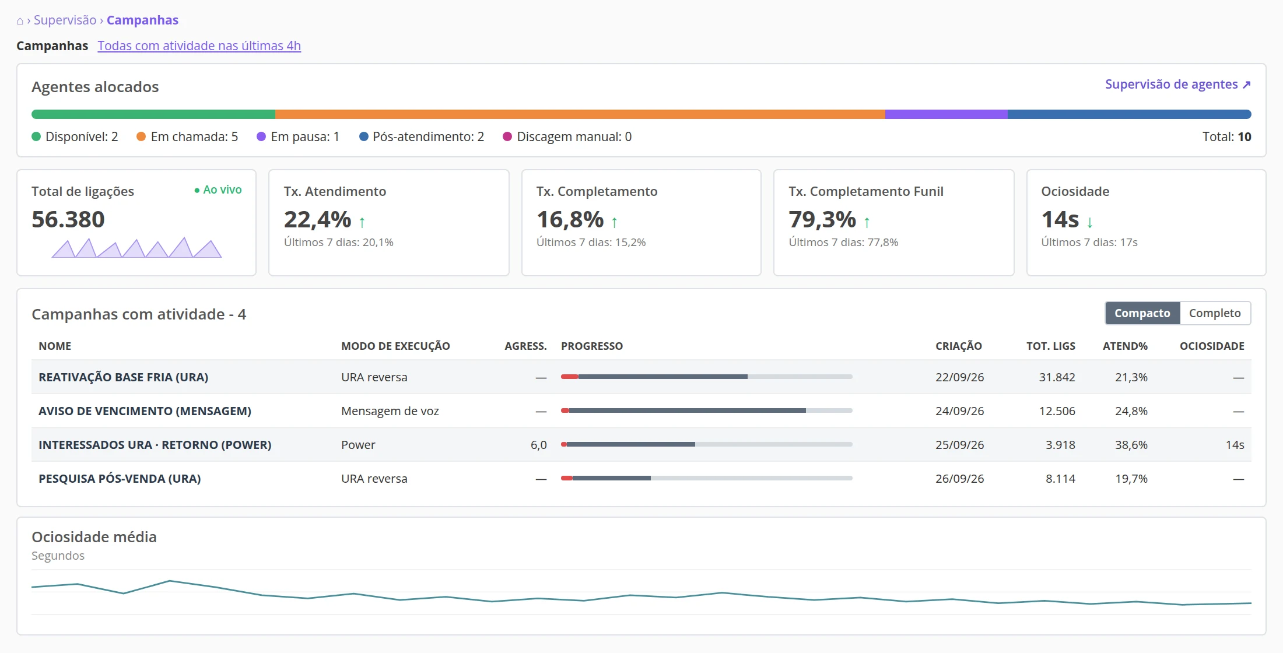Sort by the NOME column header
Image resolution: width=1283 pixels, height=653 pixels.
[x=55, y=346]
